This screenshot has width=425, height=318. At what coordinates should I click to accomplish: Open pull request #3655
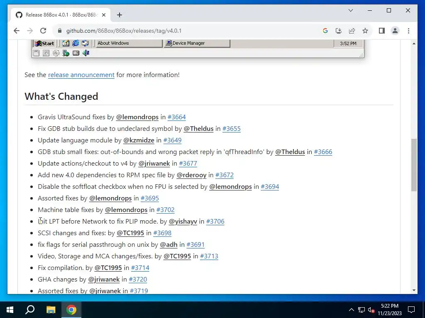231,129
